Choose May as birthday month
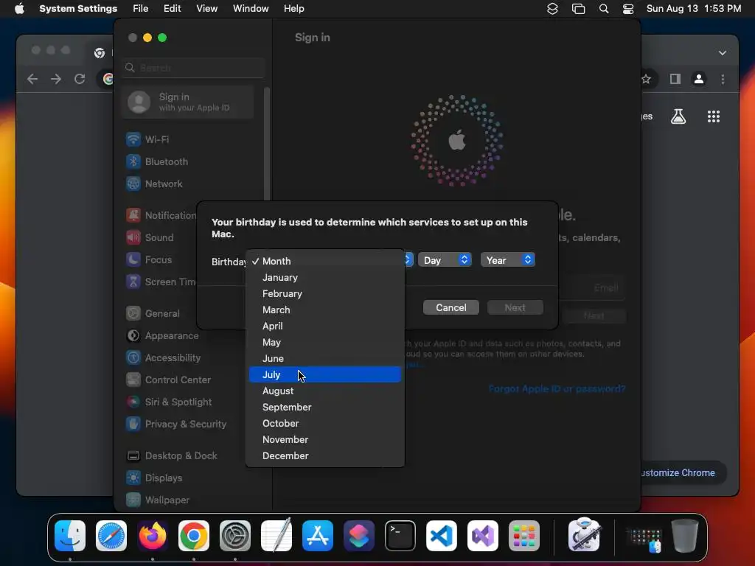 coord(325,342)
